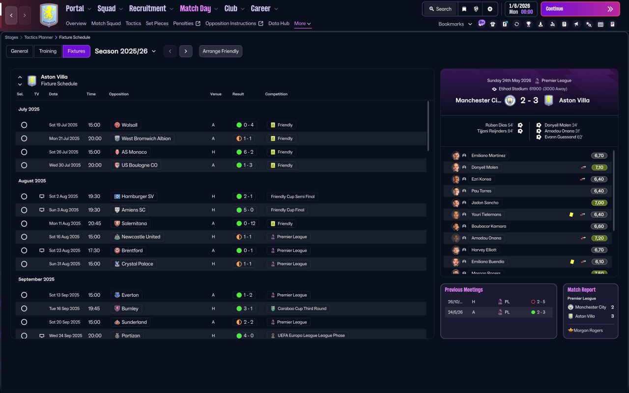This screenshot has width=629, height=393.
Task: Click the star search icon in the bookmarks bar
Action: pos(589,24)
